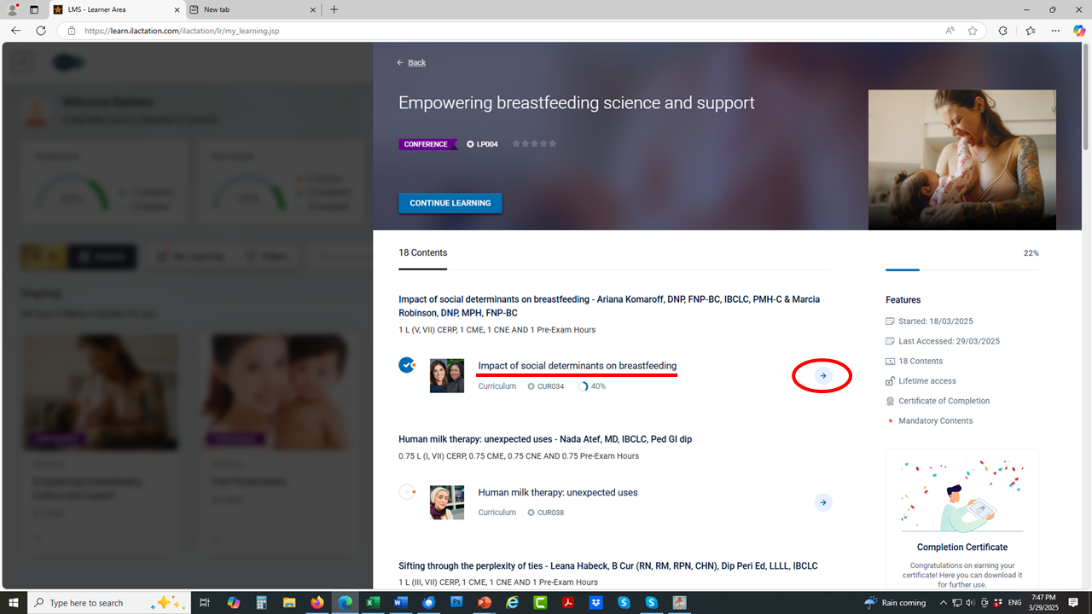This screenshot has width=1092, height=614.
Task: Open tab actions menu icon
Action: tap(34, 9)
